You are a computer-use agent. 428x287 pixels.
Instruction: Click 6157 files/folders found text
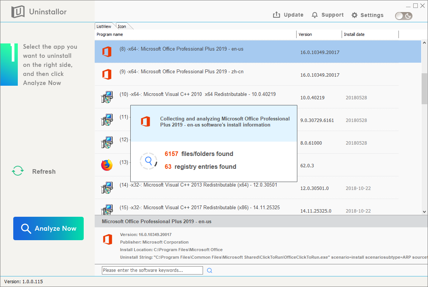pos(199,154)
